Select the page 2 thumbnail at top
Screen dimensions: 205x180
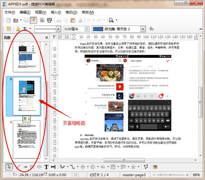coord(27,57)
